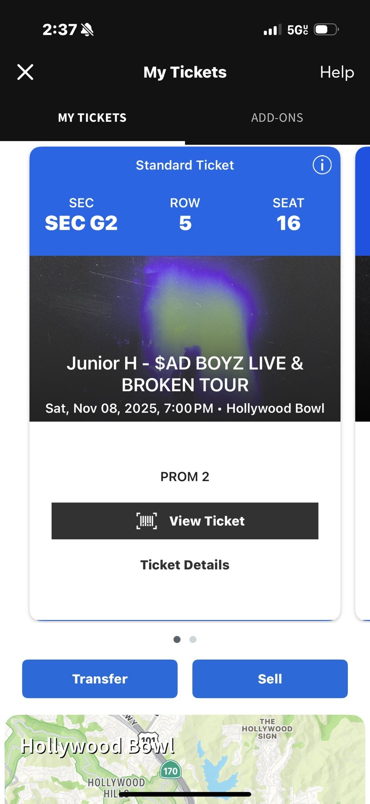
Task: Open Ticket Details link
Action: pos(185,565)
